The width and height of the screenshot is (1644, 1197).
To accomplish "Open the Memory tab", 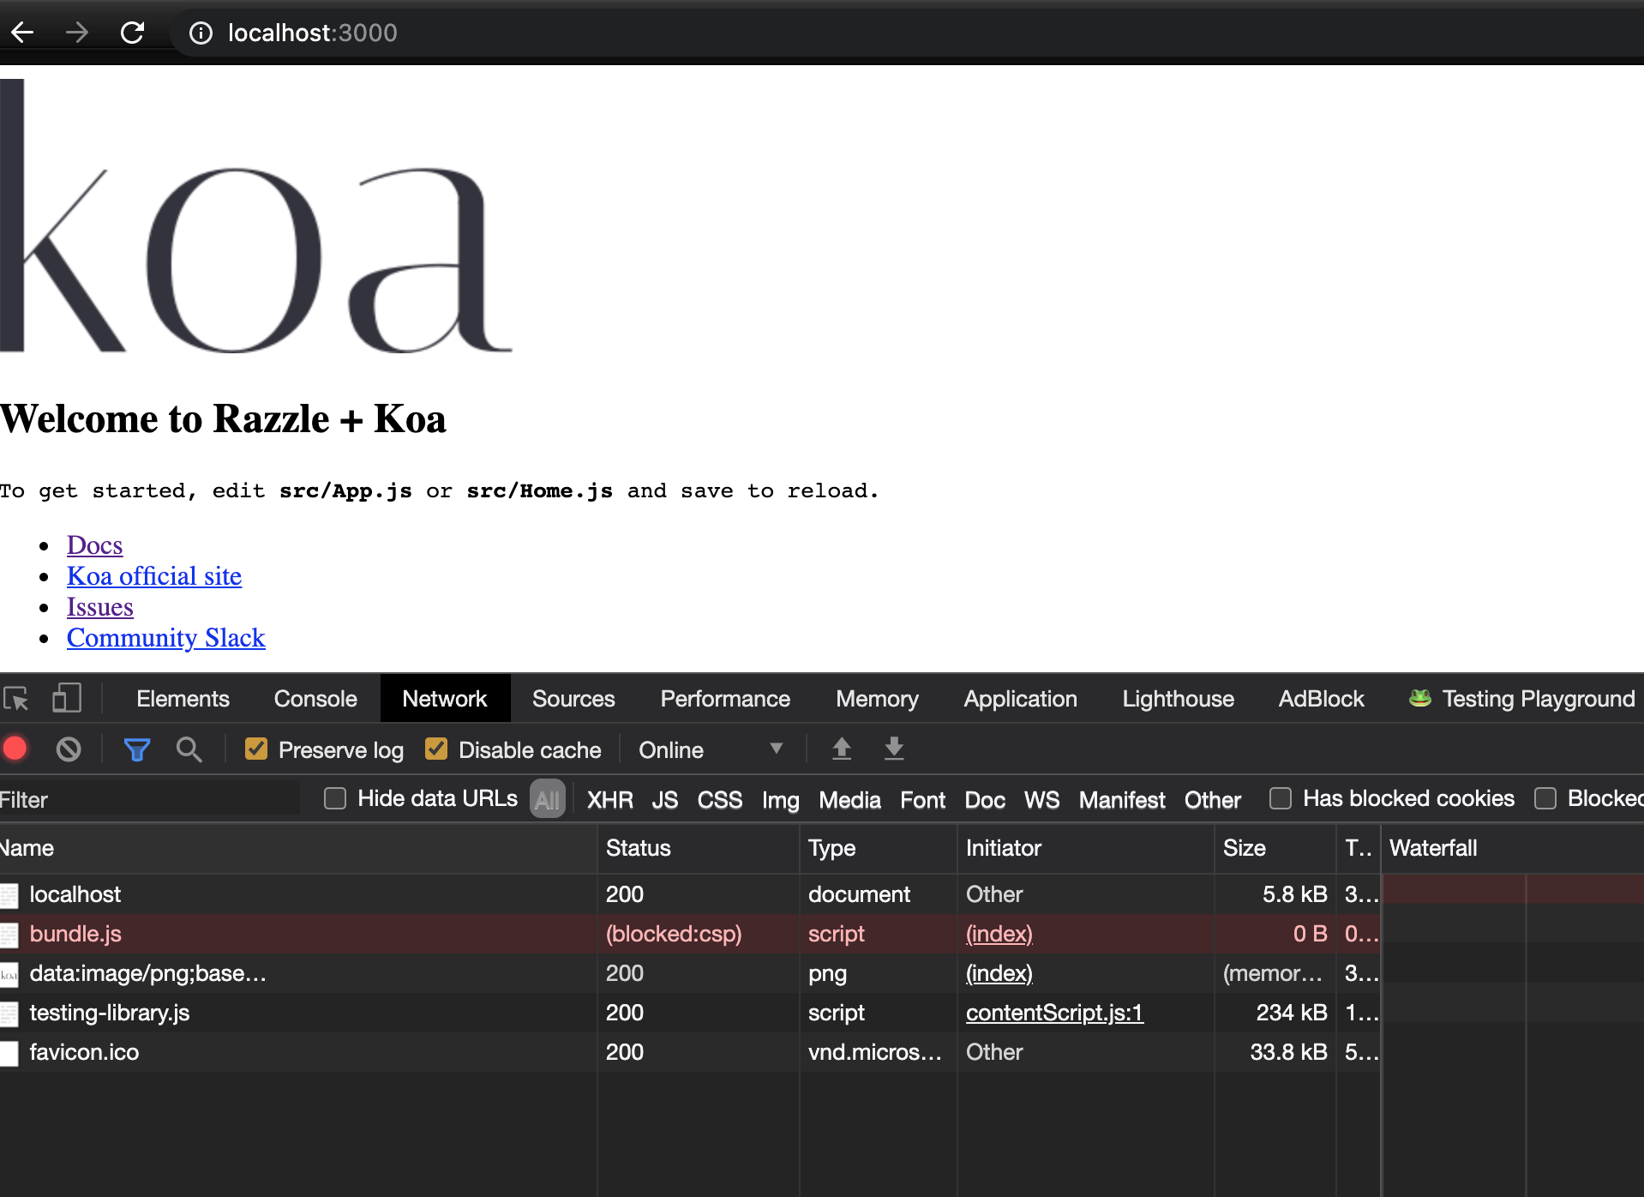I will [877, 699].
